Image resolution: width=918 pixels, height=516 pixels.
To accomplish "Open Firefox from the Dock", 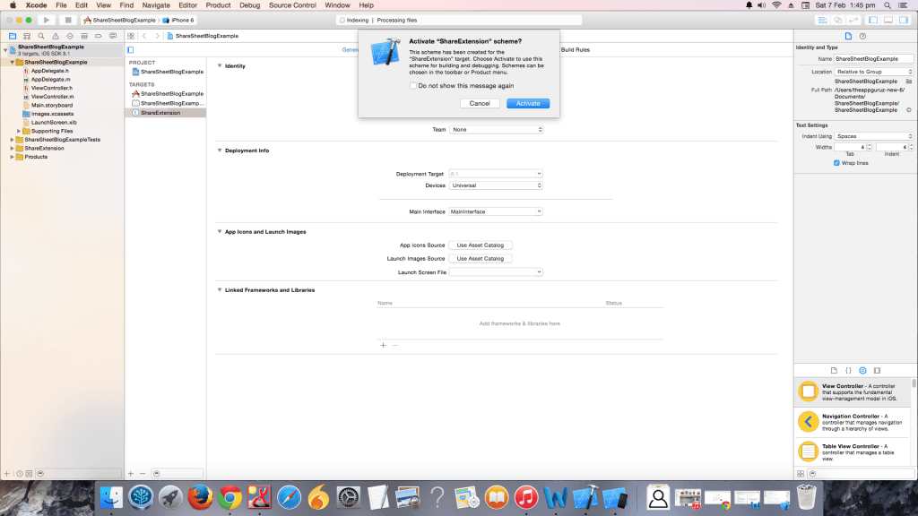I will tap(200, 498).
